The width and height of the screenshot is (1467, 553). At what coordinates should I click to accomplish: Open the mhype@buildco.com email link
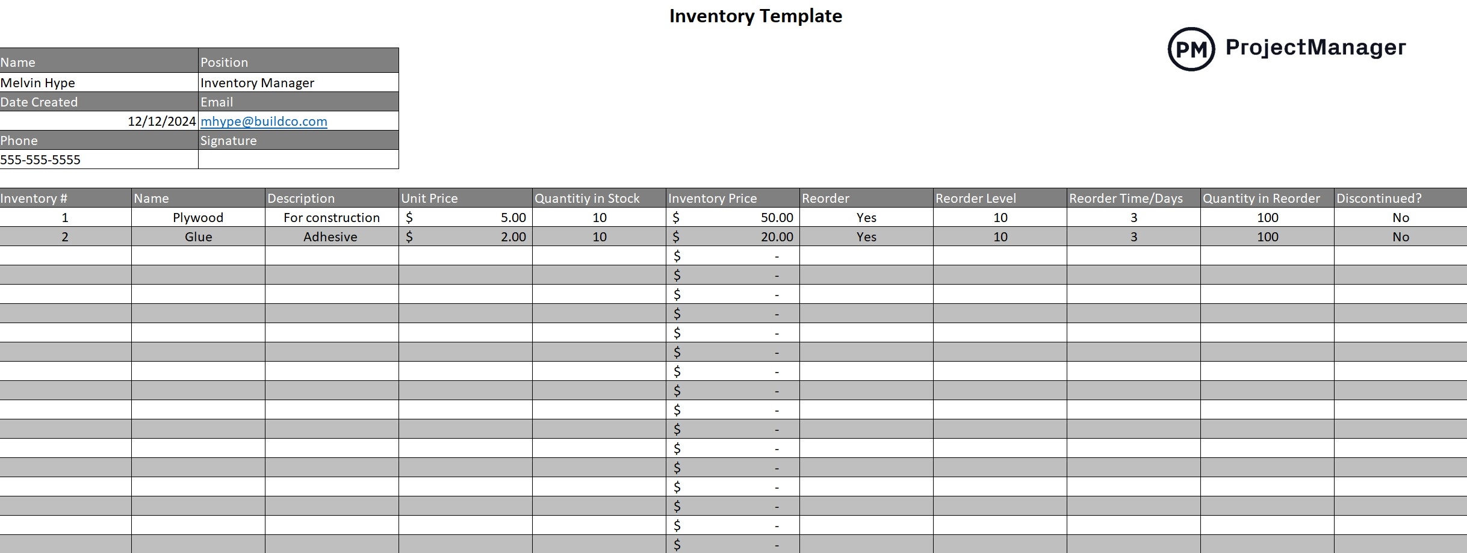[x=264, y=121]
